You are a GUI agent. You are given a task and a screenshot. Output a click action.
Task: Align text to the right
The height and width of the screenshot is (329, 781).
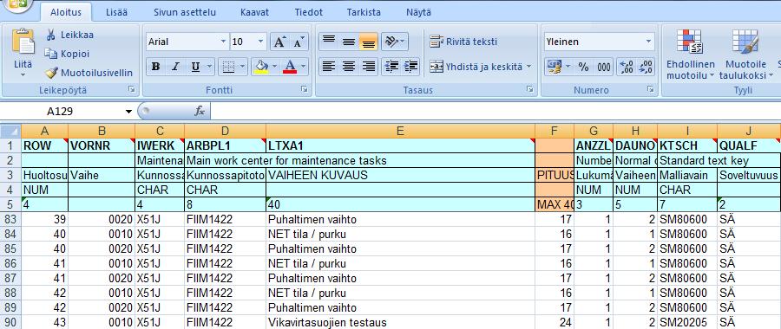(368, 66)
